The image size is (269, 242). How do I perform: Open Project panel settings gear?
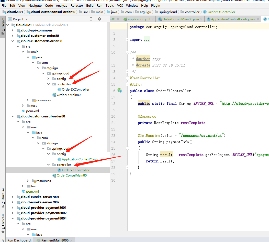(99, 19)
